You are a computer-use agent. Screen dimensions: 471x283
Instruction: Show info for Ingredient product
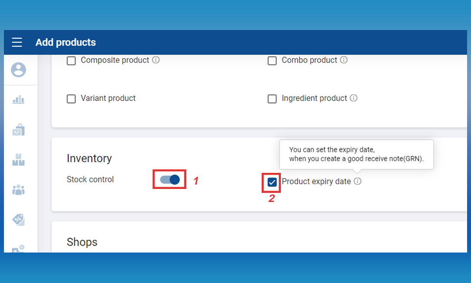pyautogui.click(x=354, y=98)
